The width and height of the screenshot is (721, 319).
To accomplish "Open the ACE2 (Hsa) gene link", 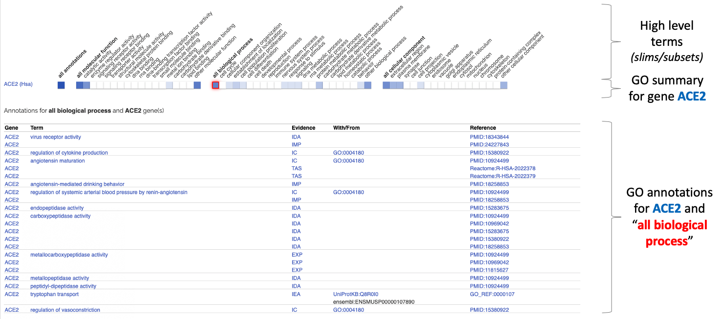I will (19, 84).
